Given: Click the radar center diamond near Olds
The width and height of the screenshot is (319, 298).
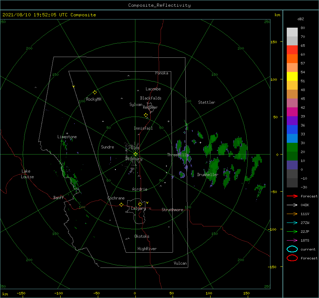Looking at the screenshot, I should 135,154.
